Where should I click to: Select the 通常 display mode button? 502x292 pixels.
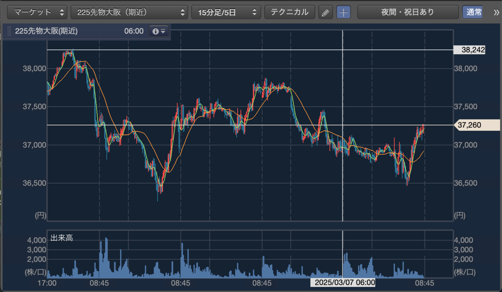click(x=472, y=12)
